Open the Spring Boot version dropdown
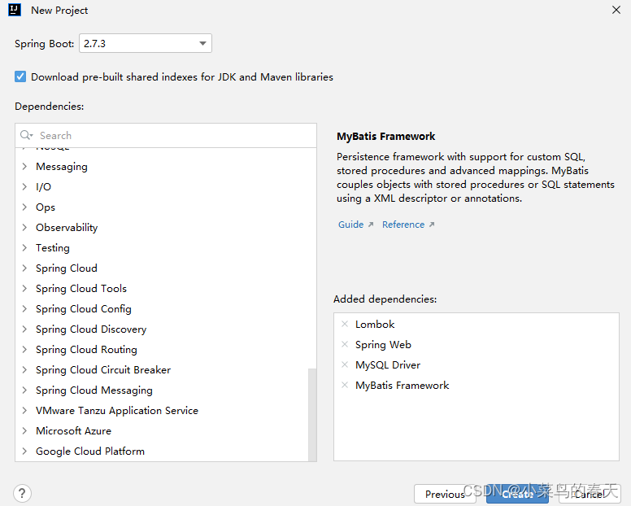This screenshot has width=631, height=506. tap(146, 43)
